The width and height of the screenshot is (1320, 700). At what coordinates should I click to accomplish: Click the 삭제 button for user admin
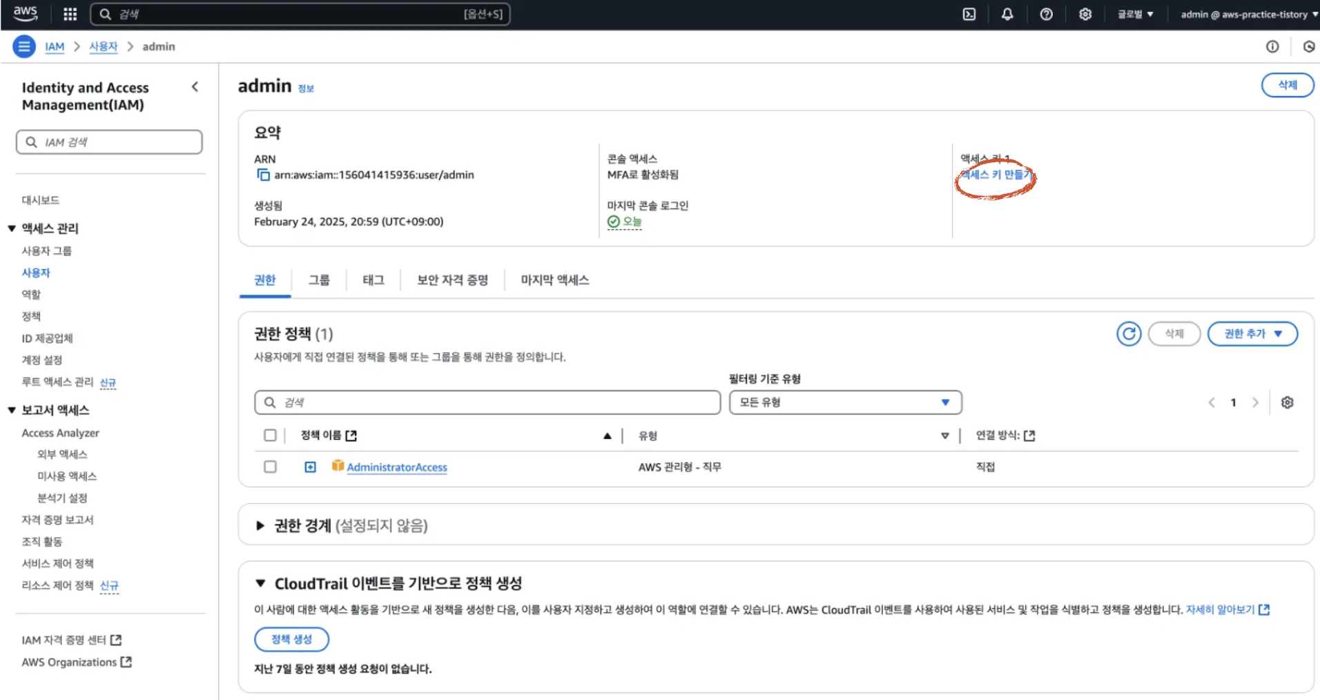(1288, 85)
